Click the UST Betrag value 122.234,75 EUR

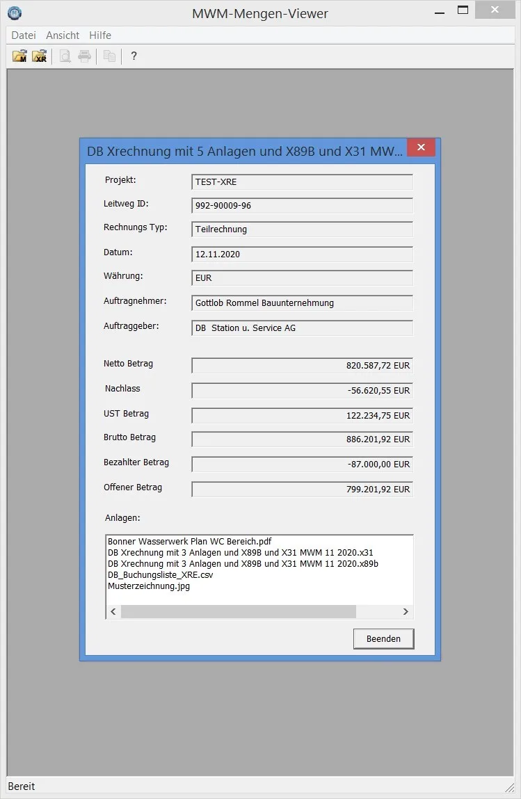click(x=303, y=415)
